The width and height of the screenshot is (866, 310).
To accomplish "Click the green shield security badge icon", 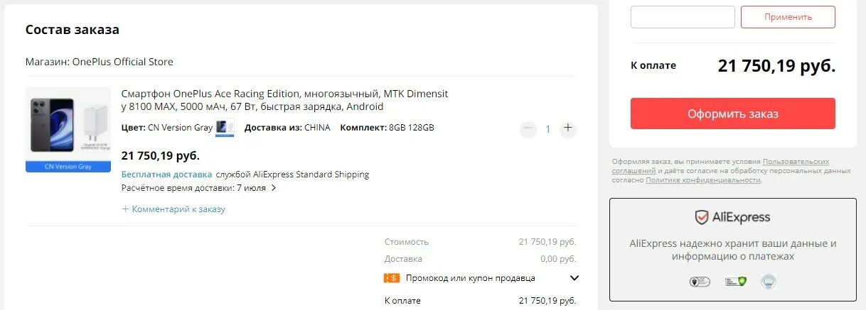I will pyautogui.click(x=735, y=282).
